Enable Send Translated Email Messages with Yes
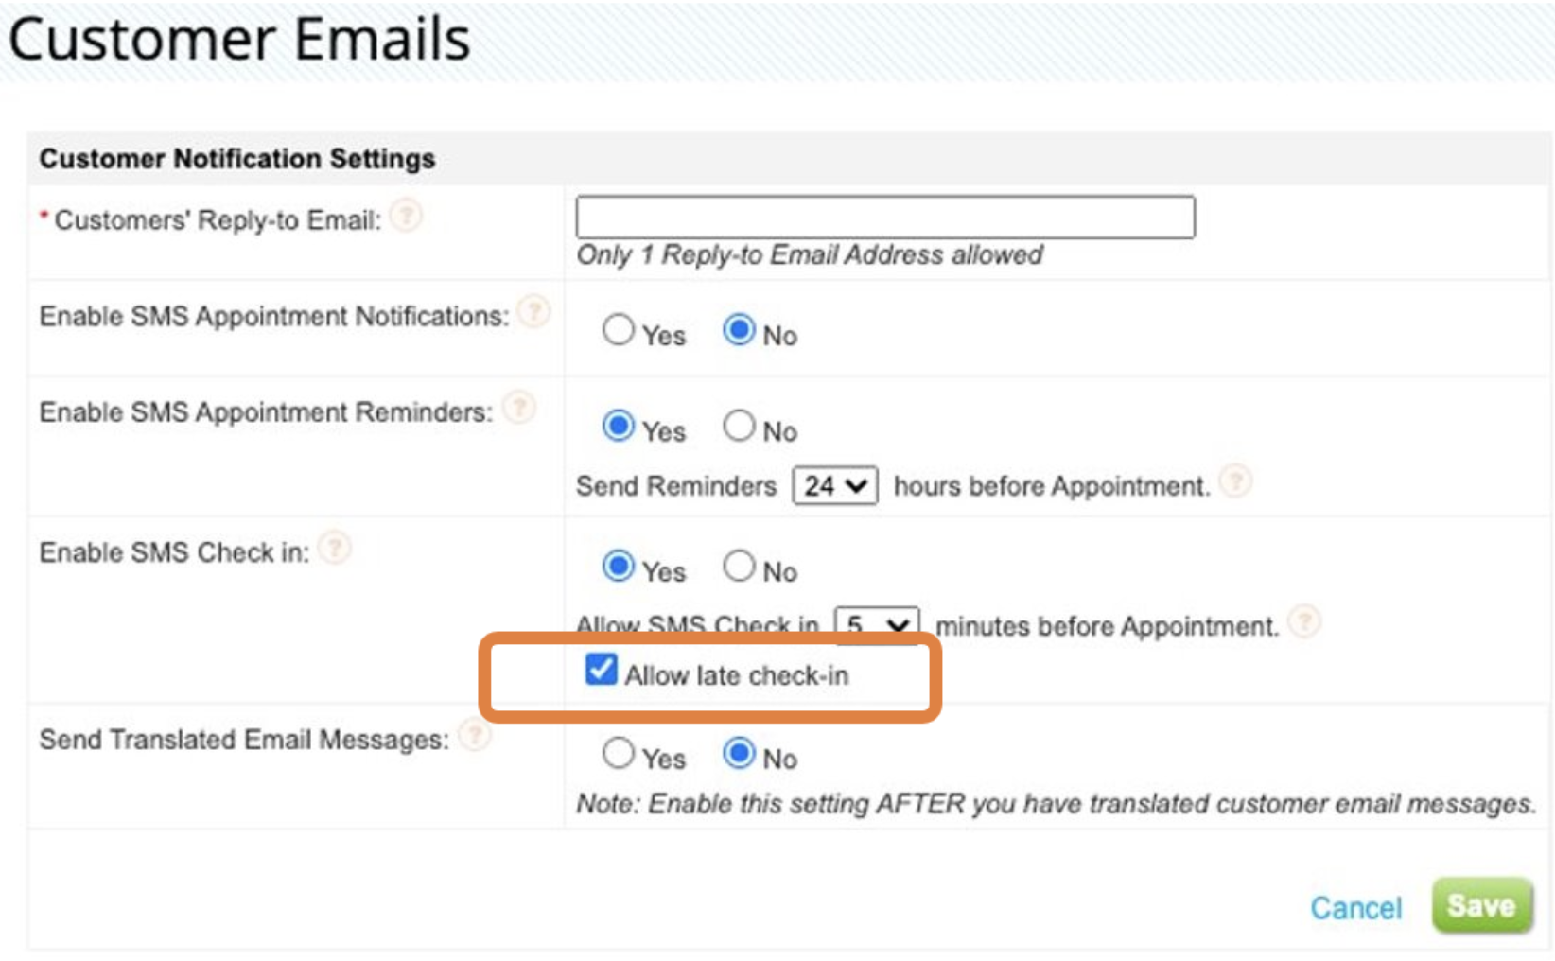 [x=619, y=754]
